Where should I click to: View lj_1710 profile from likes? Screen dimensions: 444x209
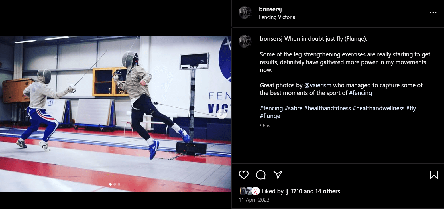pyautogui.click(x=294, y=191)
